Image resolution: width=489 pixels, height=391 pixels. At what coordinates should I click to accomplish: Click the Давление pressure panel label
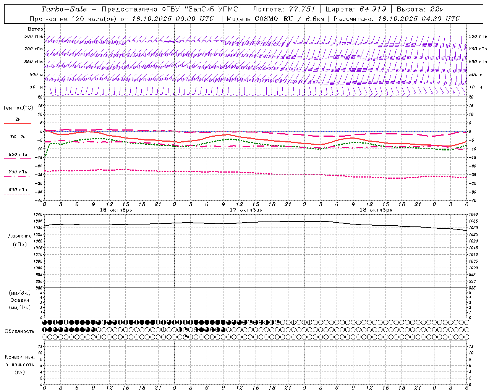[20, 236]
